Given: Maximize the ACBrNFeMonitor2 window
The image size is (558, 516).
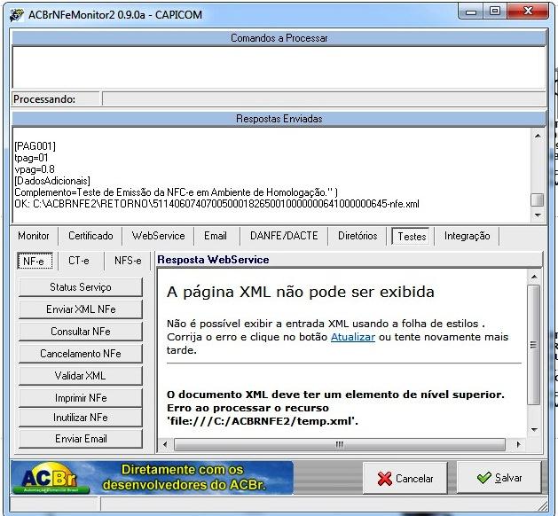Looking at the screenshot, I should (495, 12).
